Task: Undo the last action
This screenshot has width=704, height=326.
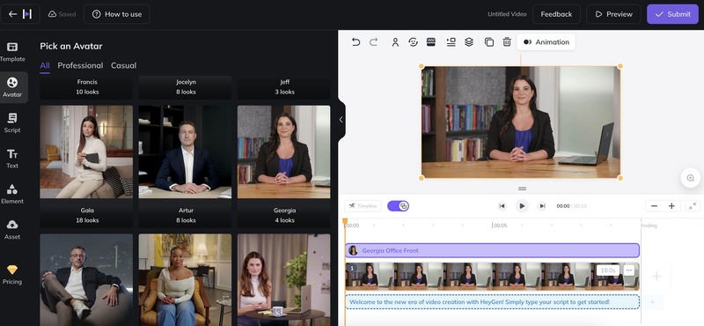Action: pyautogui.click(x=356, y=42)
